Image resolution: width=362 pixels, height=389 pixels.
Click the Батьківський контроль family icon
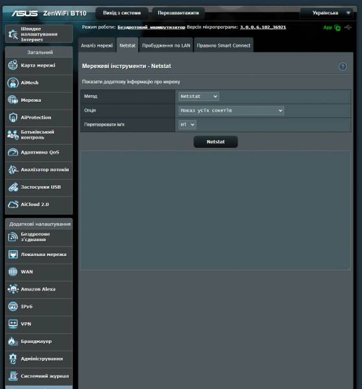tap(13, 135)
